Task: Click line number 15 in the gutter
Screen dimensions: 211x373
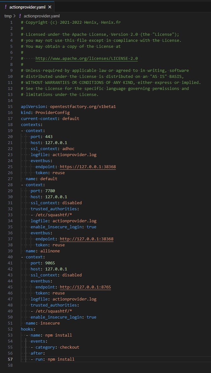Action: (11, 106)
